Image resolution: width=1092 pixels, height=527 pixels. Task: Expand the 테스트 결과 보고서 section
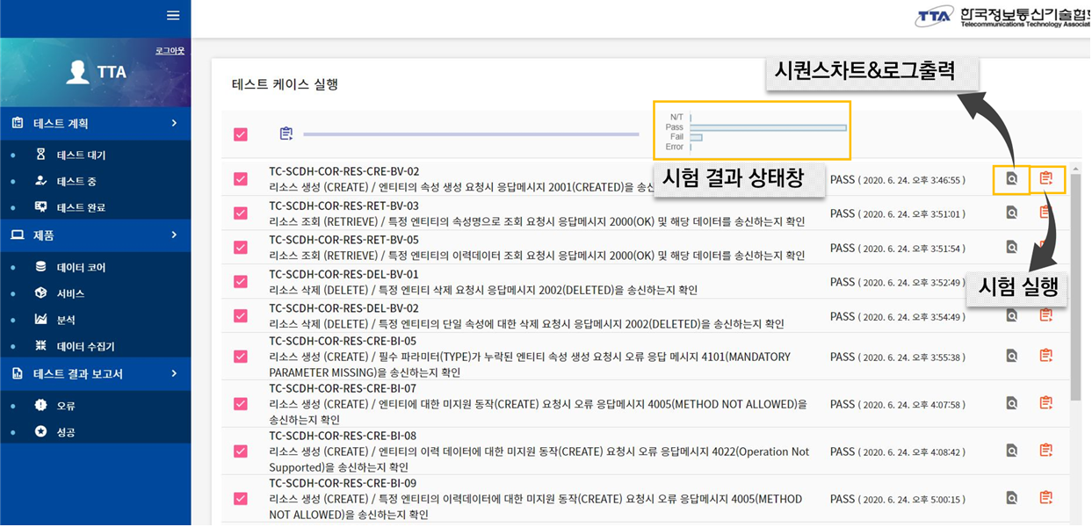(95, 374)
